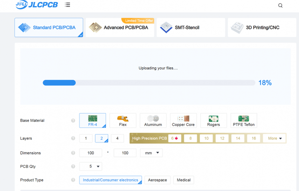The height and width of the screenshot is (191, 299).
Task: Select Aerospace product type
Action: pos(157,180)
